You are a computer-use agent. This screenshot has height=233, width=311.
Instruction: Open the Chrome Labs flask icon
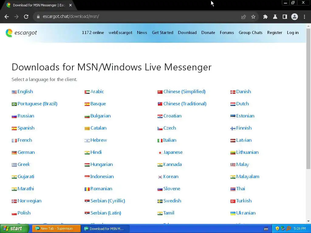tap(275, 17)
